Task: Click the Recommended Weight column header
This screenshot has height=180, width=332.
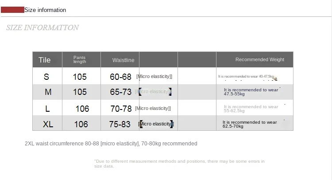Action: coord(260,59)
